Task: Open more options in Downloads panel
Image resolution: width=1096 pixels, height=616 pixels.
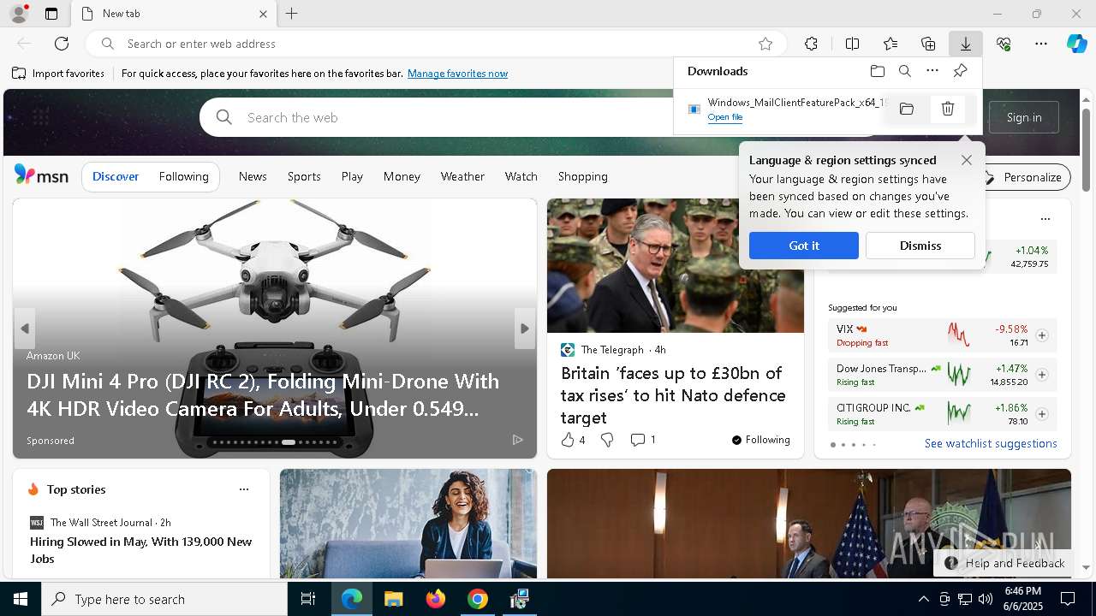Action: (x=932, y=71)
